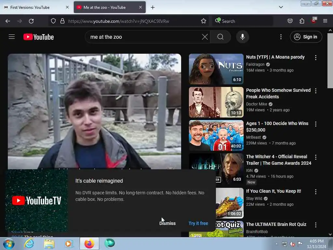The height and width of the screenshot is (250, 333).
Task: Submit search with the magnifier button
Action: 220,37
